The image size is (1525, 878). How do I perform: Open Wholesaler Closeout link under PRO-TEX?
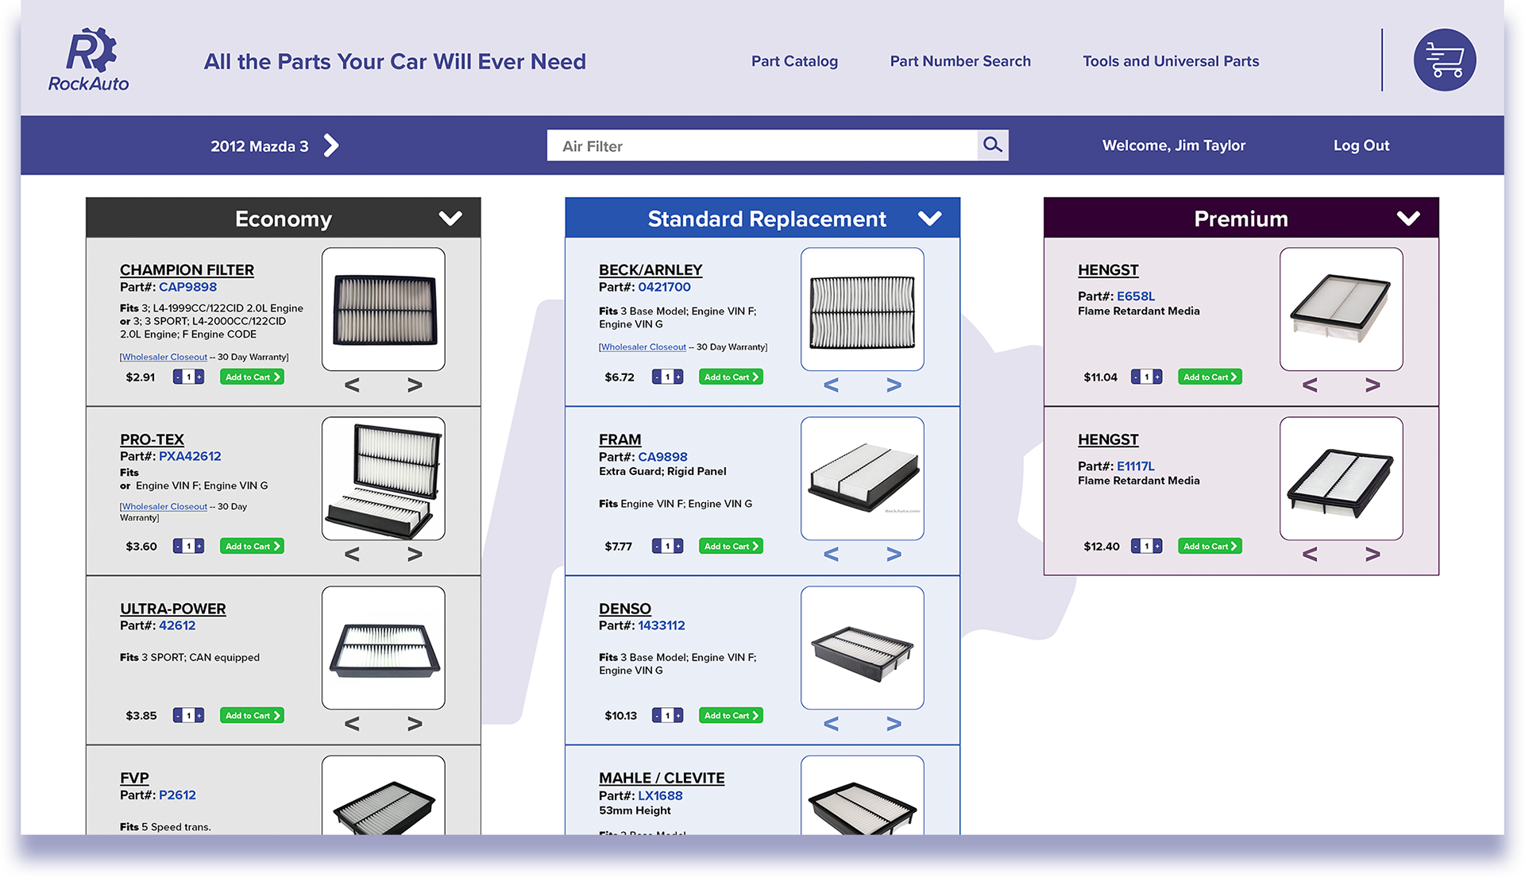[164, 506]
